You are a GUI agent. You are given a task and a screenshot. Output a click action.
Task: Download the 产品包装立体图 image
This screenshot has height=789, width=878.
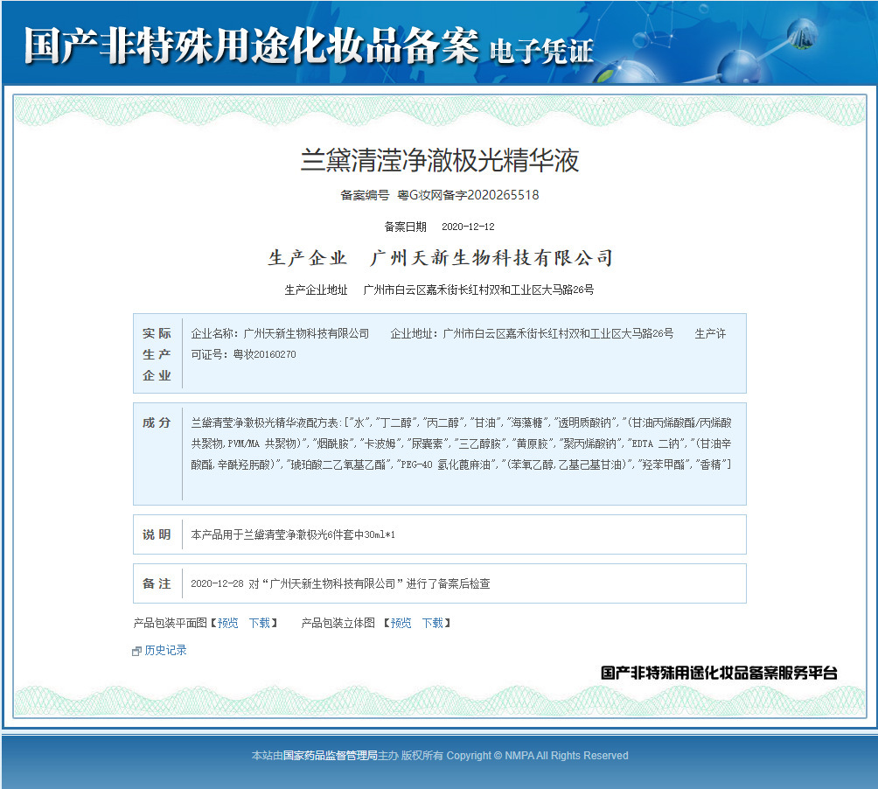click(433, 623)
